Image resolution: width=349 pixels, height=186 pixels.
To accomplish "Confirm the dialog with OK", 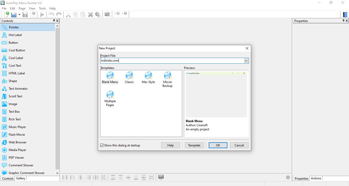I will coord(218,145).
